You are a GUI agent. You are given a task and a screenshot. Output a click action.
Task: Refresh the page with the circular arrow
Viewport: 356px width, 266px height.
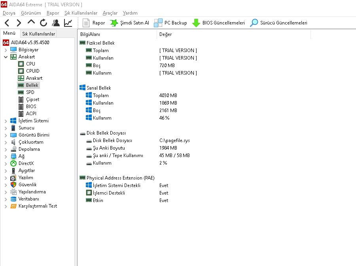tap(44, 23)
